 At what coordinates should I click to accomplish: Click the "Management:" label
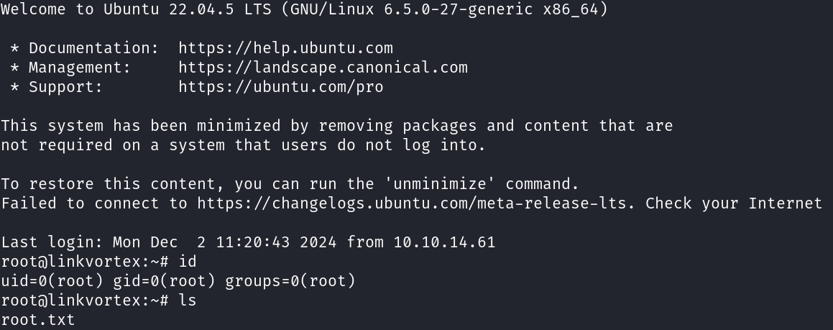pos(80,68)
